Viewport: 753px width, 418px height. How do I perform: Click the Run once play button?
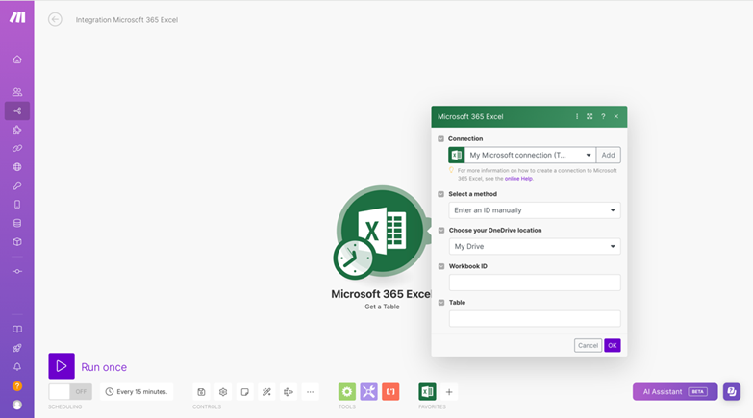(62, 366)
